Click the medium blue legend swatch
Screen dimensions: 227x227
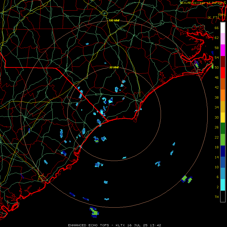[223, 162]
